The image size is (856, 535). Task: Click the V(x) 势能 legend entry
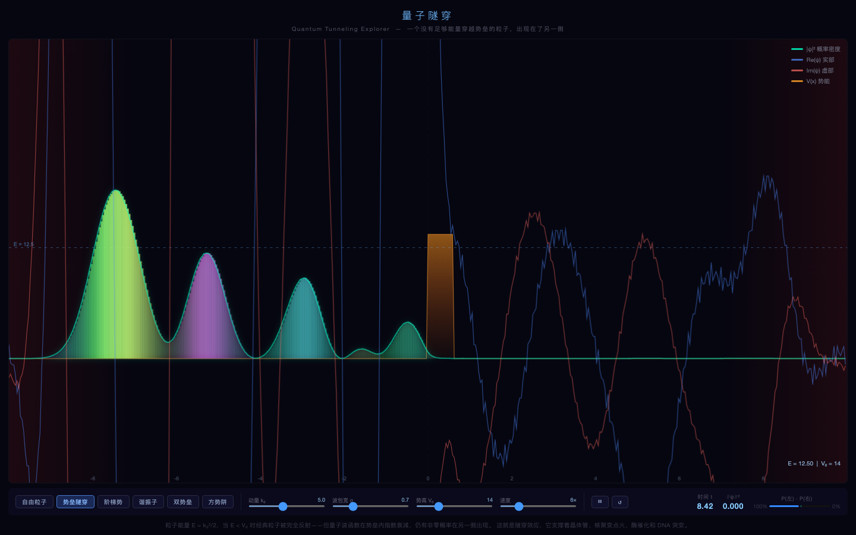810,81
